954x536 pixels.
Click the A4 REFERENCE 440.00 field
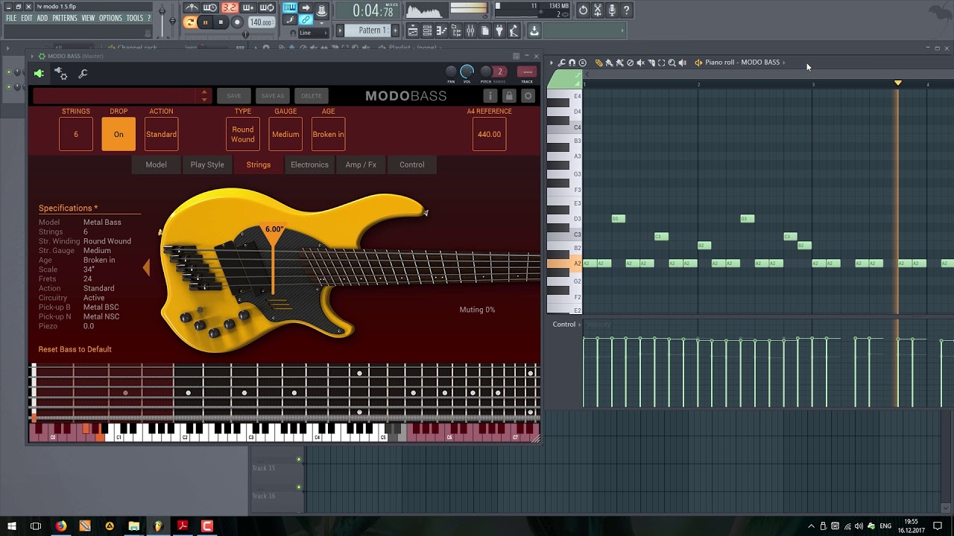pyautogui.click(x=489, y=134)
